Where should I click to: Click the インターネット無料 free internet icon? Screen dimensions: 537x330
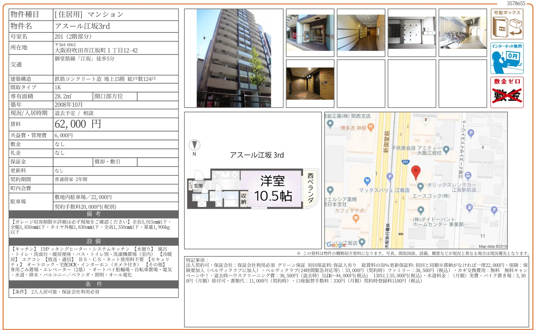(507, 58)
